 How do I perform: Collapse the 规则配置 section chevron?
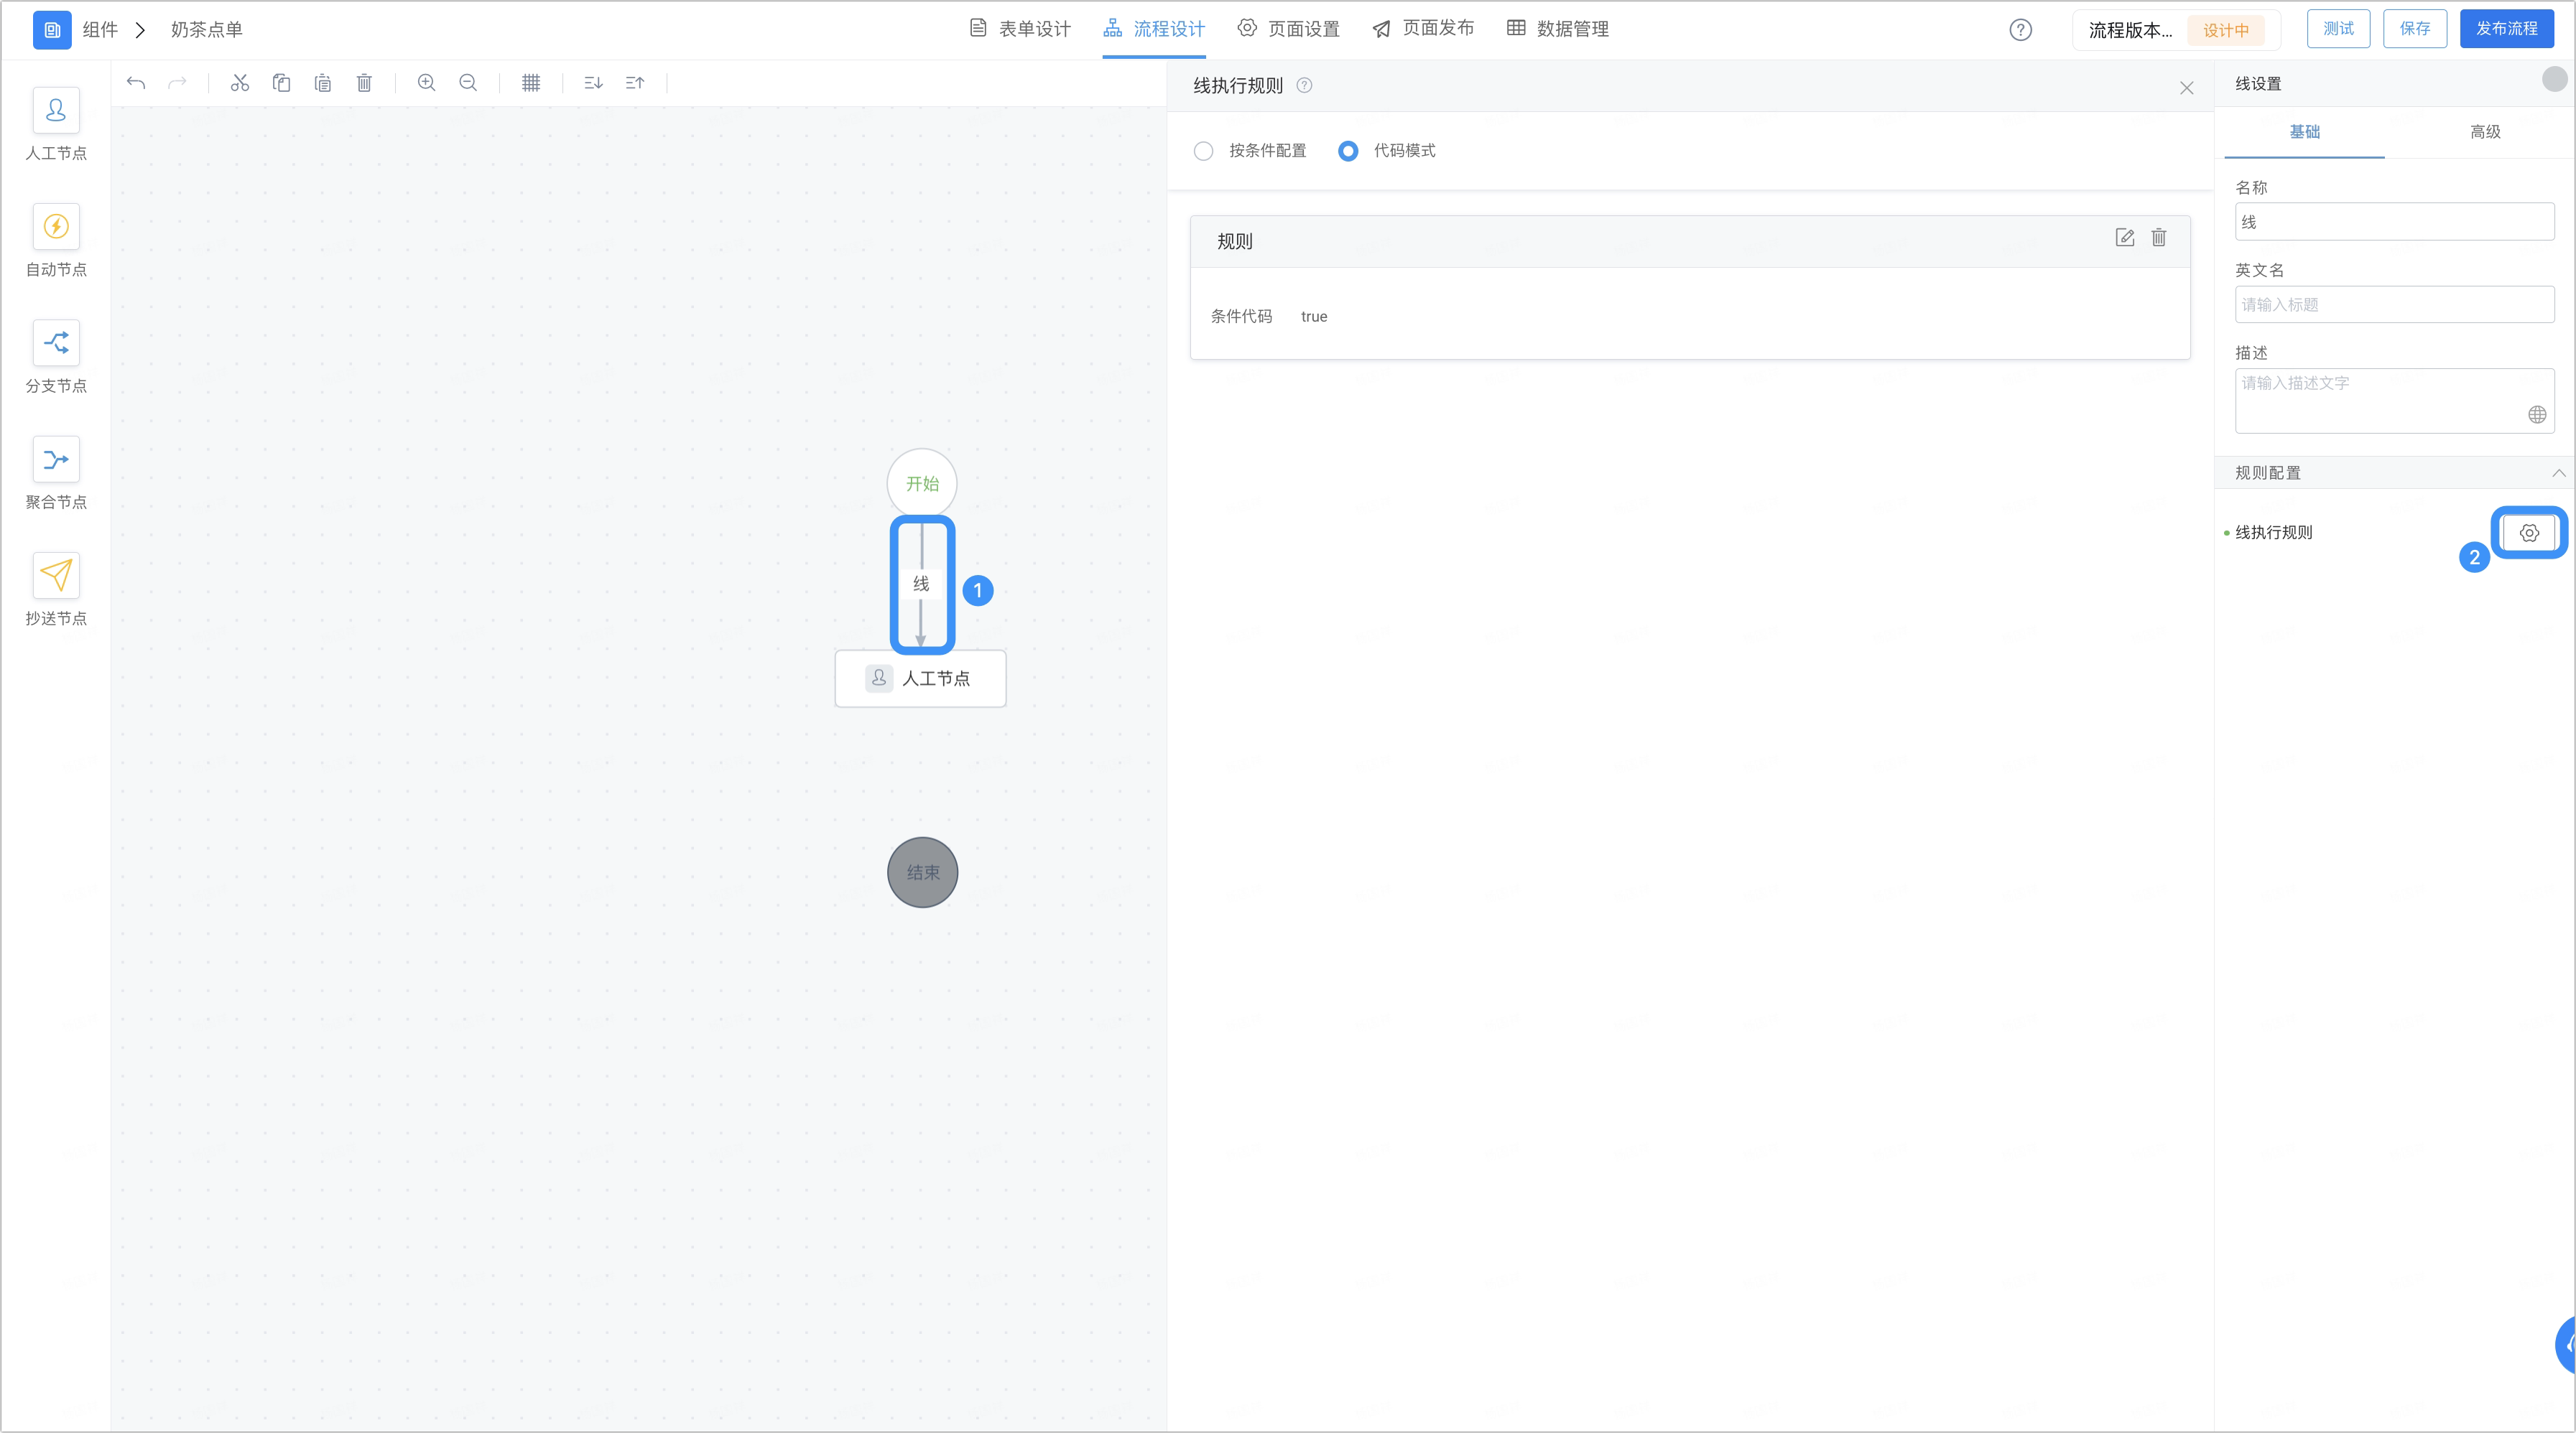(x=2559, y=472)
